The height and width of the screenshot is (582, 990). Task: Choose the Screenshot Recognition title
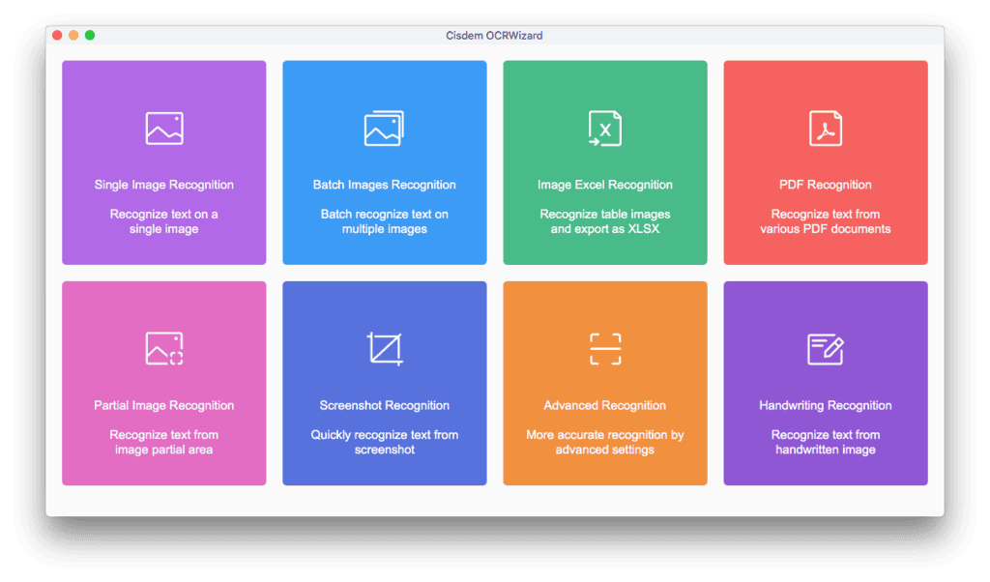385,405
